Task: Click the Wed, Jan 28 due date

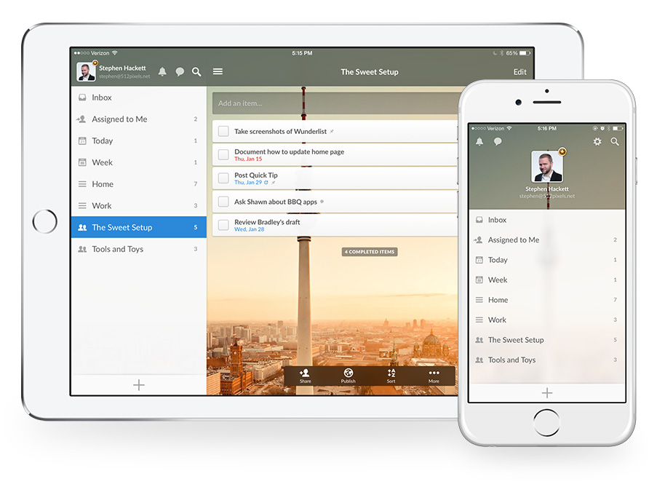Action: [x=250, y=229]
